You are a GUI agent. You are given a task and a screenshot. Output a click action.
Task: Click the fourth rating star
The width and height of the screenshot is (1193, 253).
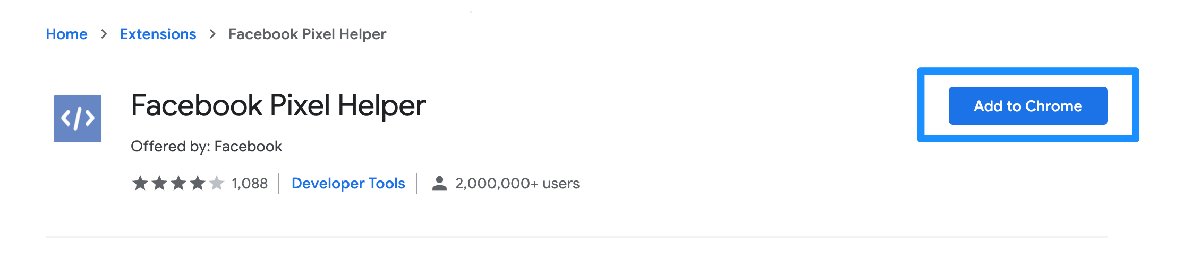point(198,183)
